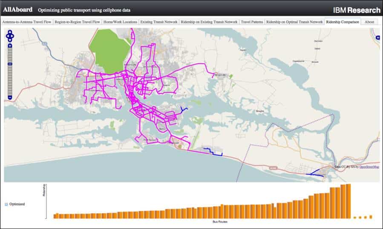Click the last small orange bar in the chart
Image resolution: width=383 pixels, height=229 pixels.
[371, 217]
